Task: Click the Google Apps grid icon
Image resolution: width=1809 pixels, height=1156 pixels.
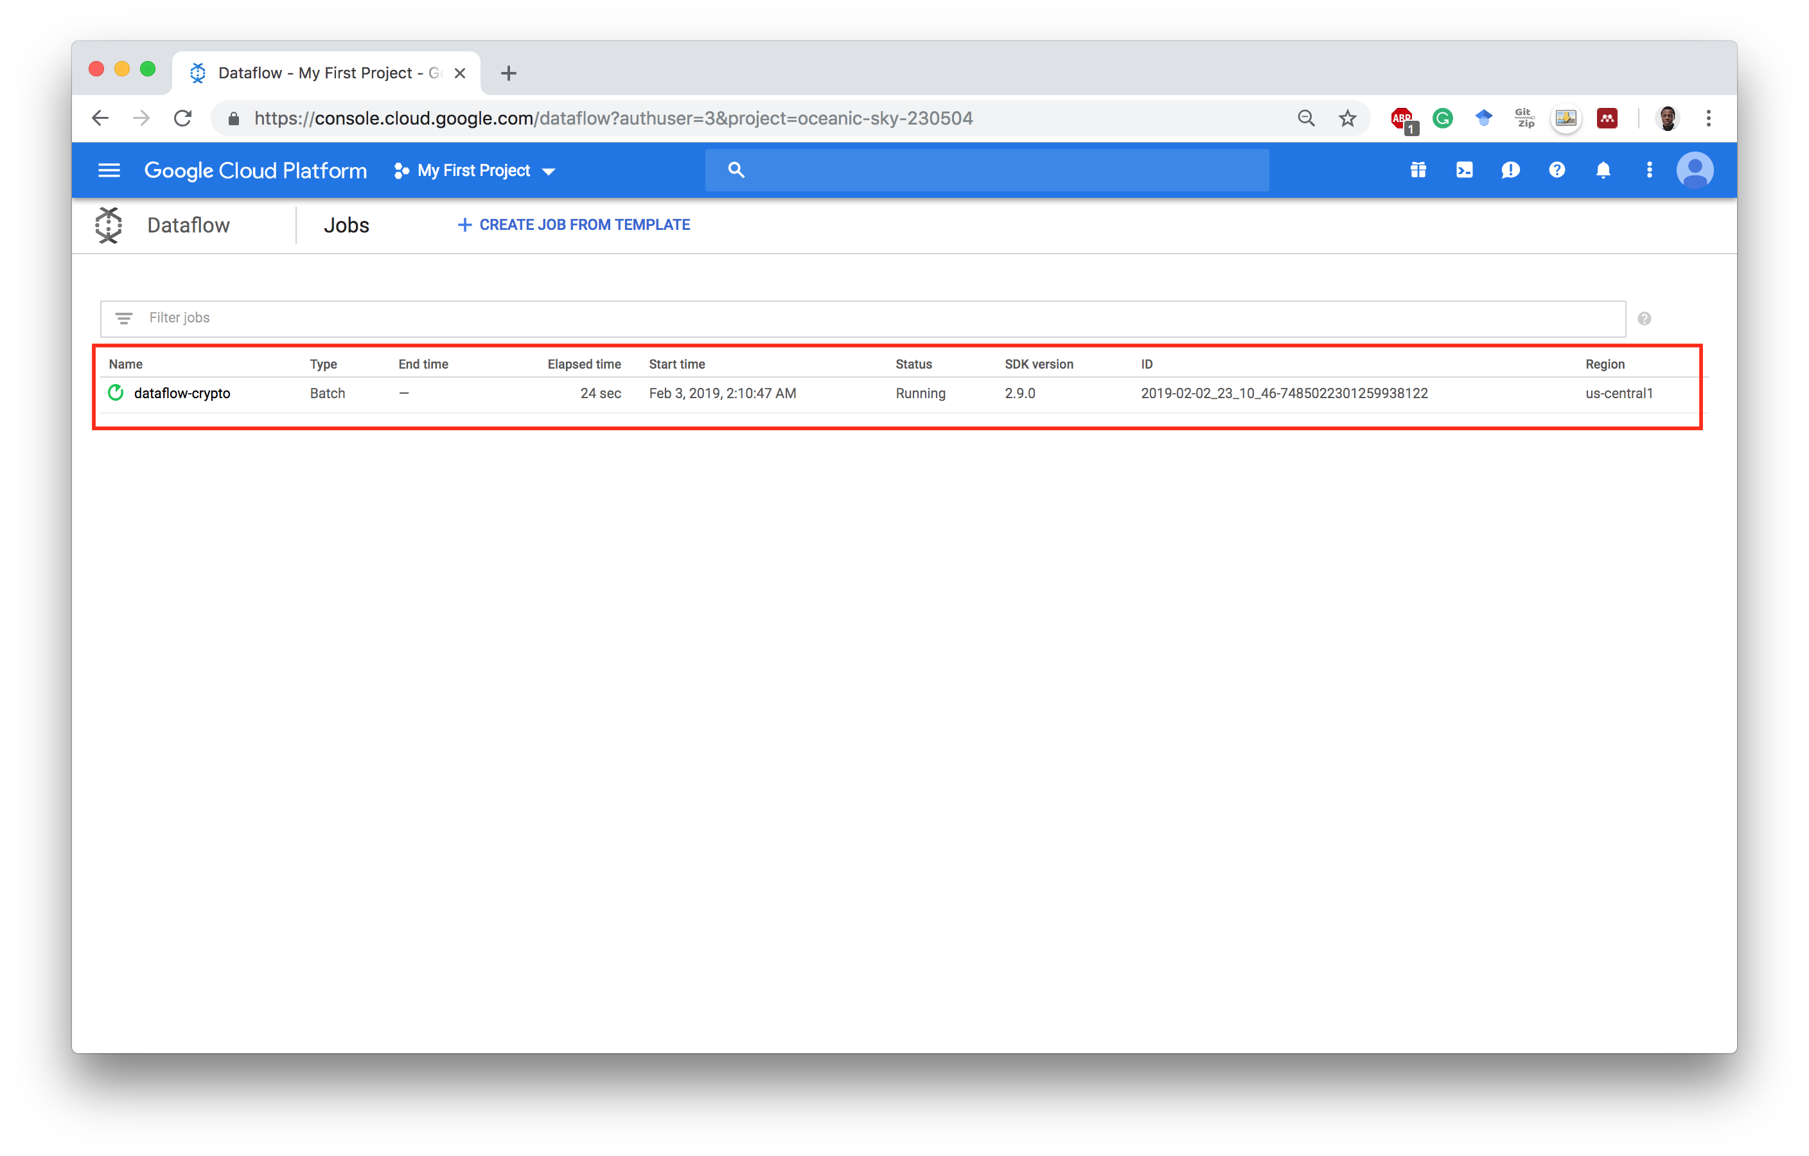Action: pyautogui.click(x=1417, y=169)
